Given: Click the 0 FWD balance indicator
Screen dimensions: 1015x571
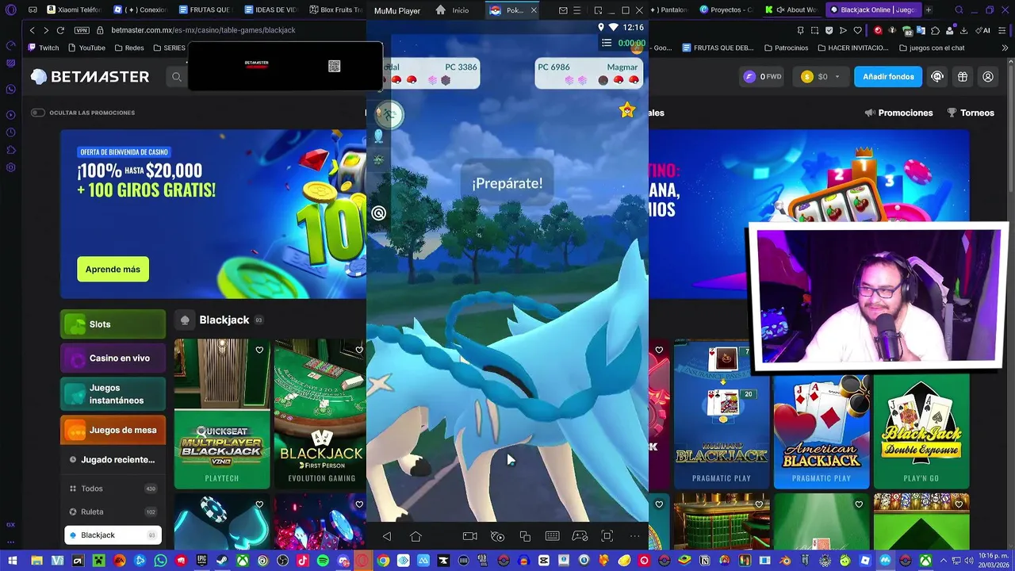Looking at the screenshot, I should (763, 77).
